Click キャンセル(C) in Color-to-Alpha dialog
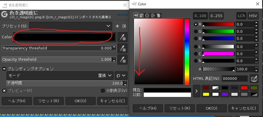263x117 pixels. [112, 101]
